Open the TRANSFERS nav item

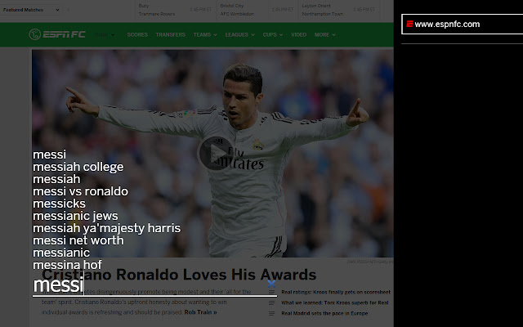[171, 34]
